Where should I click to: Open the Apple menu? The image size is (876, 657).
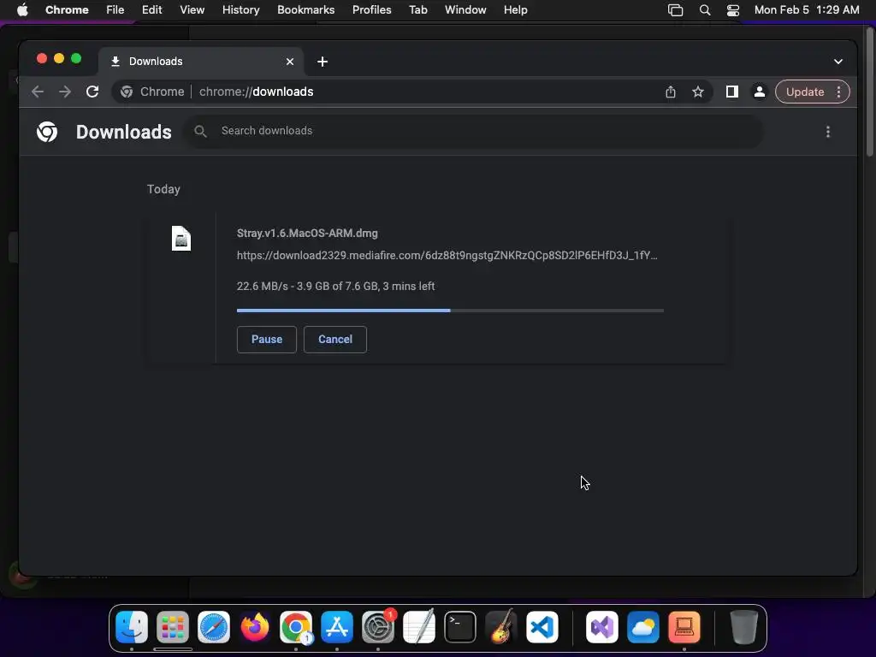tap(22, 10)
